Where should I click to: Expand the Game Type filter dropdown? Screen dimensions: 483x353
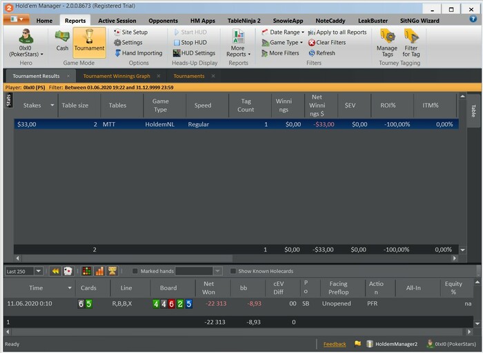pos(282,43)
